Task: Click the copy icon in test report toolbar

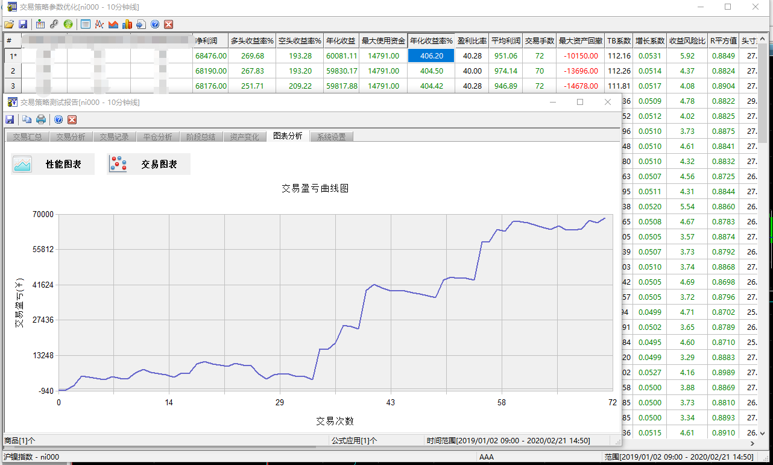Action: (x=28, y=119)
